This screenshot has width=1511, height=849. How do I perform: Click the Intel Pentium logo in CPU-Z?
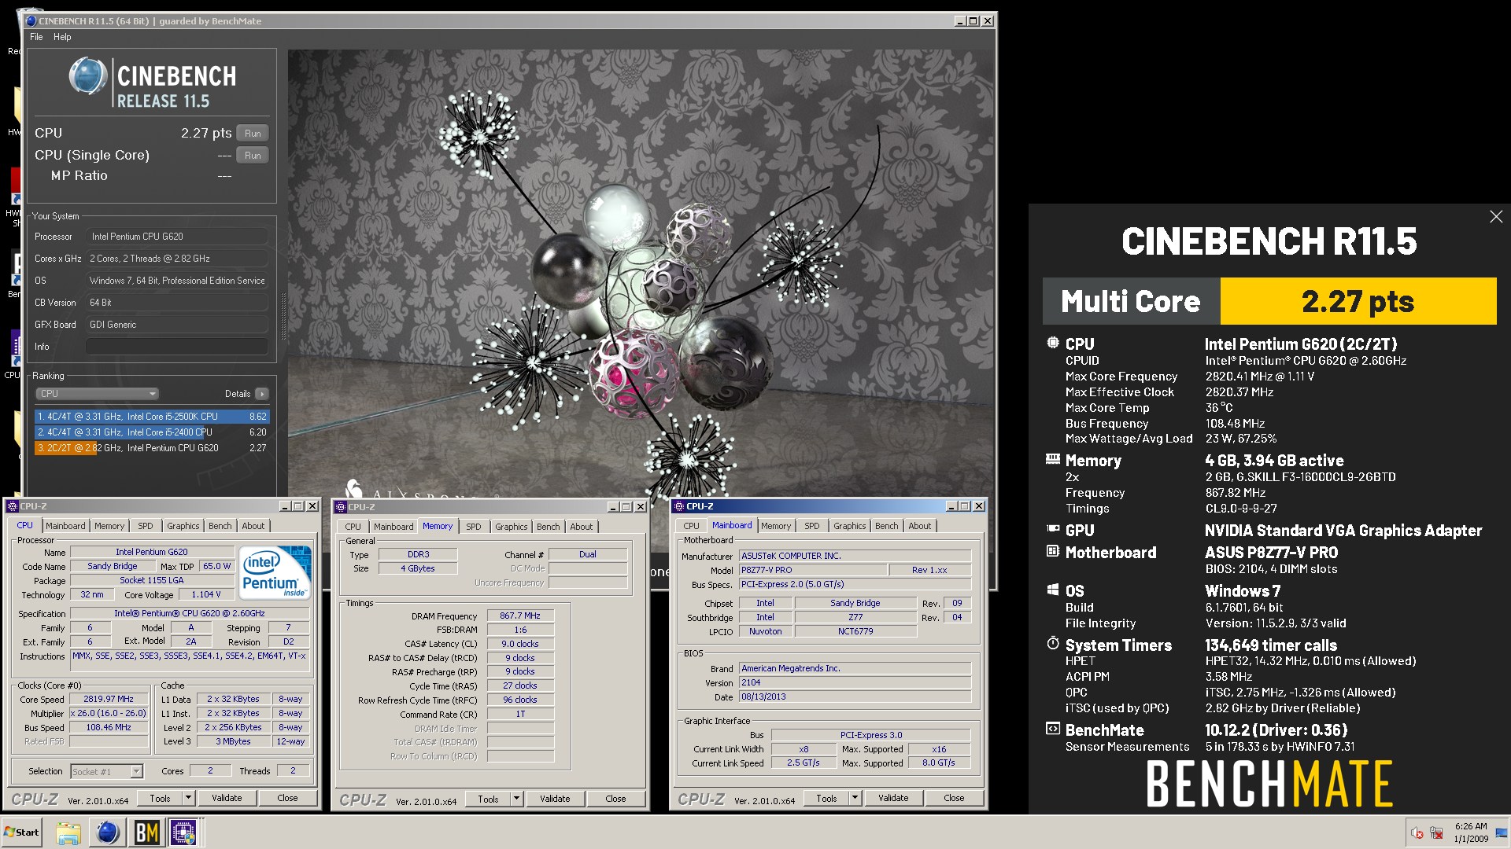pos(275,572)
